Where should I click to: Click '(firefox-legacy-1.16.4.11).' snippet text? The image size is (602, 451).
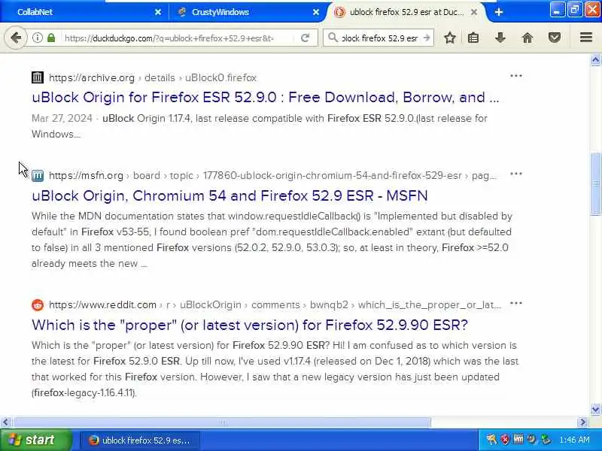(x=84, y=392)
